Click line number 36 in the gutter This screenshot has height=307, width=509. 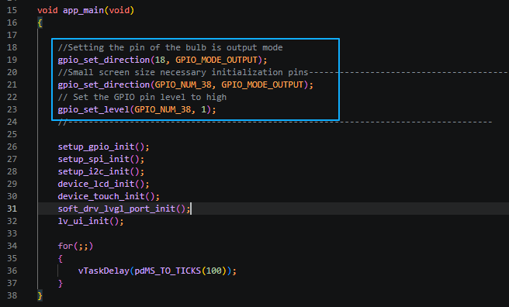pos(12,271)
